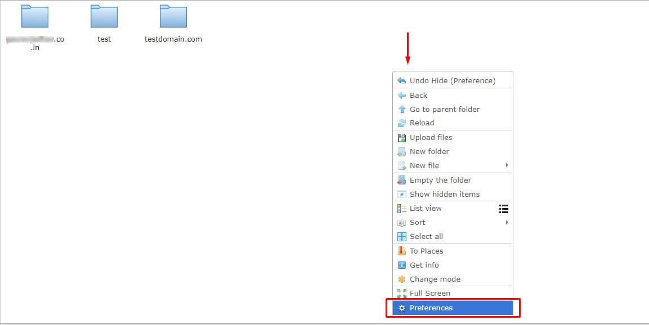Choose Full Screen menu entry

pos(453,293)
